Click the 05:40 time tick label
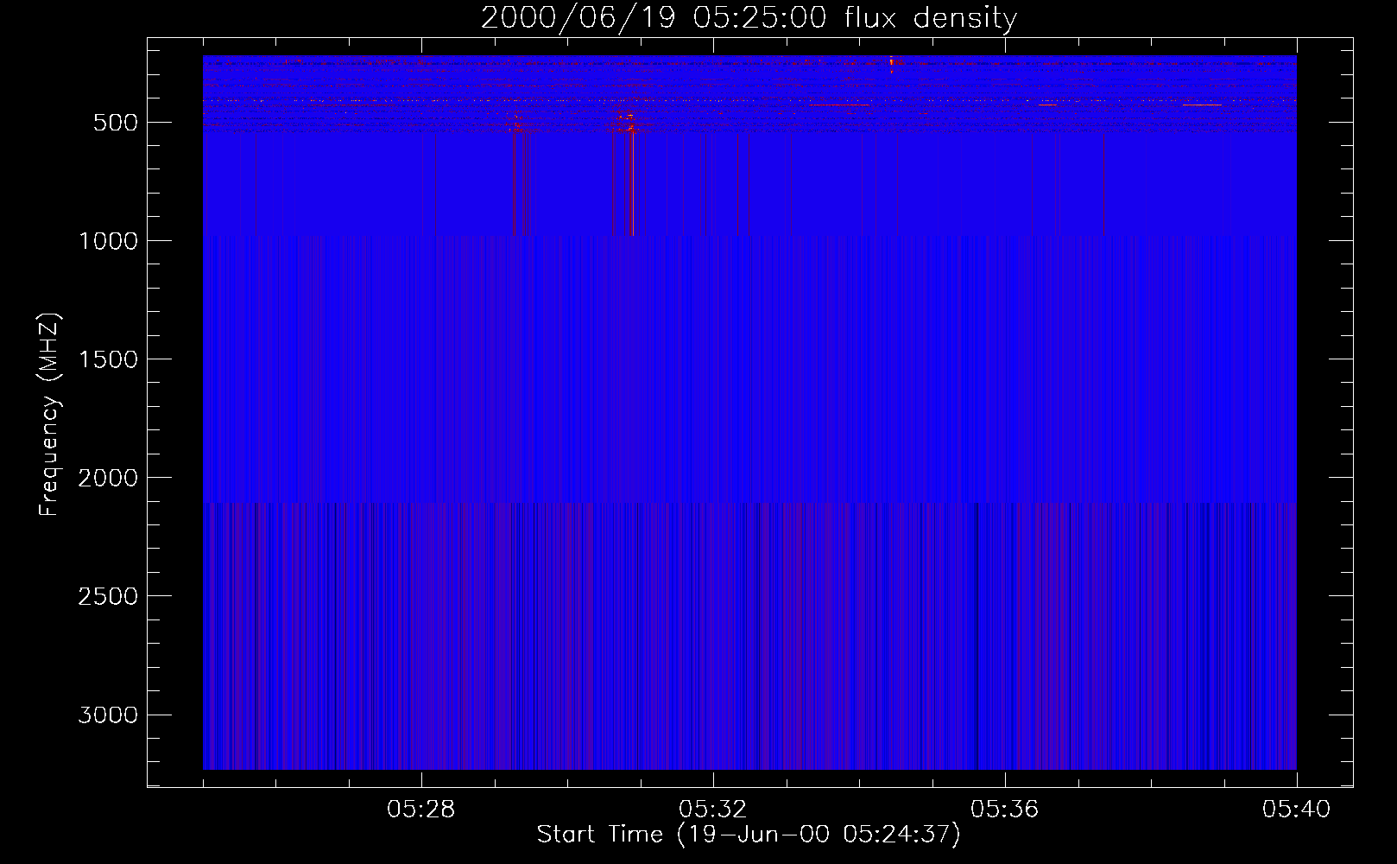The width and height of the screenshot is (1397, 864). tap(1297, 810)
